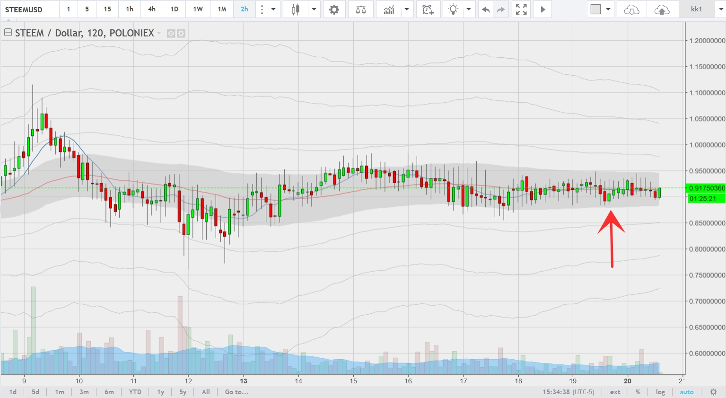Toggle percentage scale '%' button
The height and width of the screenshot is (398, 726).
pos(638,392)
